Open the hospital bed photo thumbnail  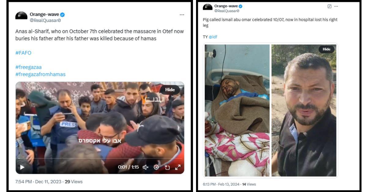237,110
